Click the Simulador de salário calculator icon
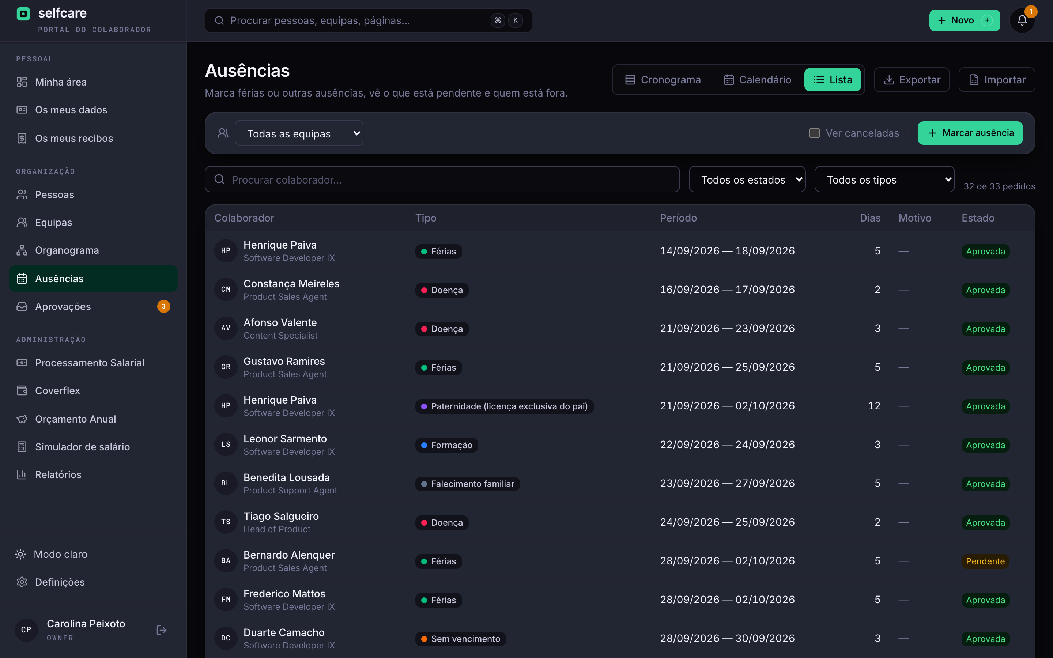Image resolution: width=1053 pixels, height=658 pixels. click(22, 446)
